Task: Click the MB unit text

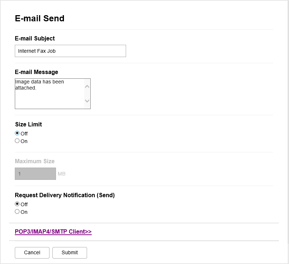Action: (x=62, y=174)
